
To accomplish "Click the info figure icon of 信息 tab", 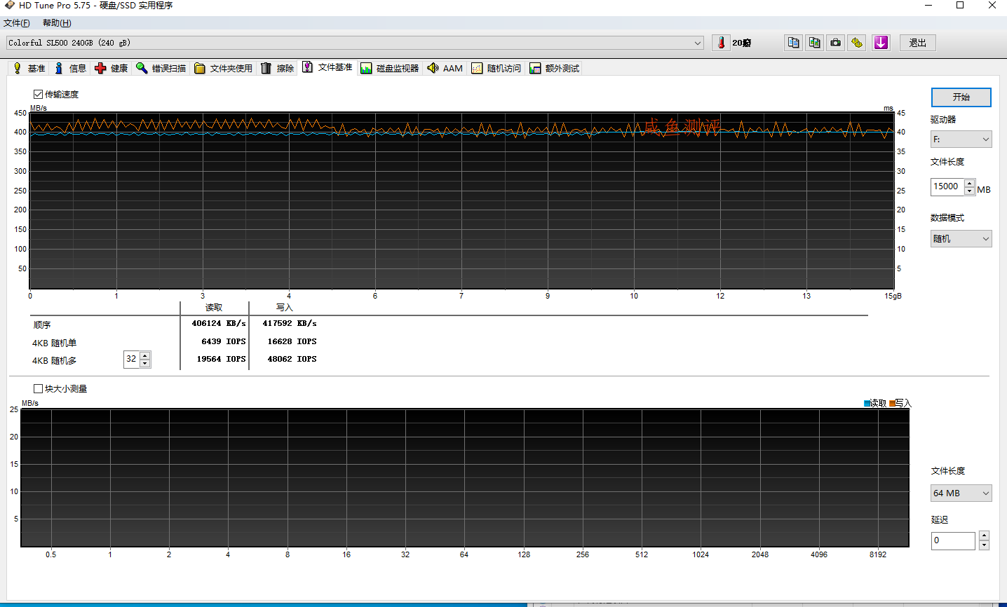I will (x=59, y=68).
